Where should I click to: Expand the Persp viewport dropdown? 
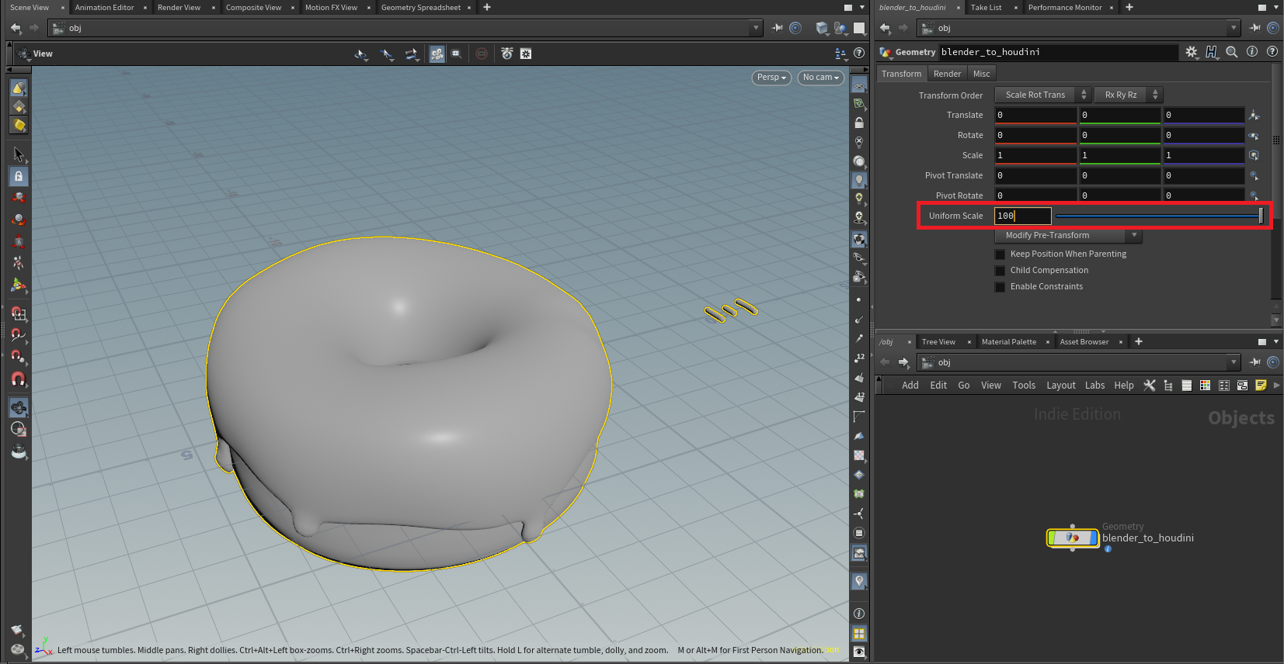coord(771,78)
